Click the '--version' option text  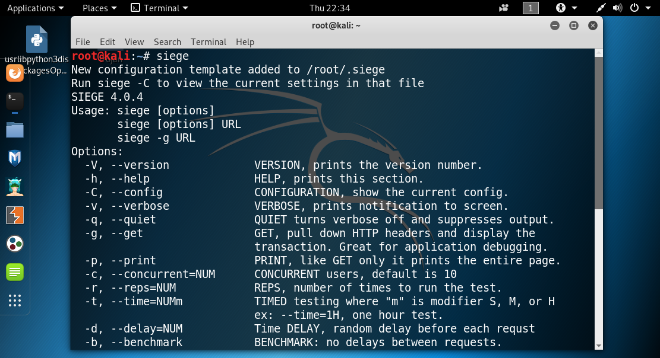[140, 165]
